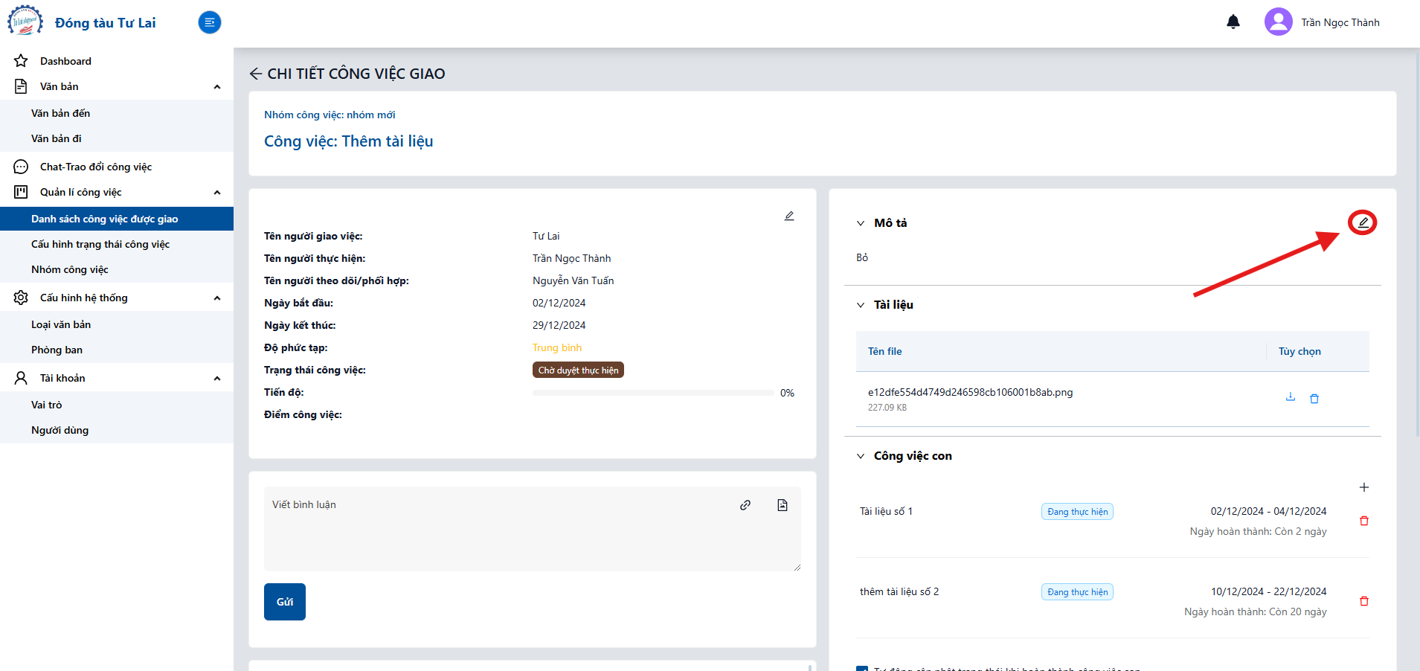Screen dimensions: 1420x671
Task: Click the Văn bản document icon
Action: 21,86
